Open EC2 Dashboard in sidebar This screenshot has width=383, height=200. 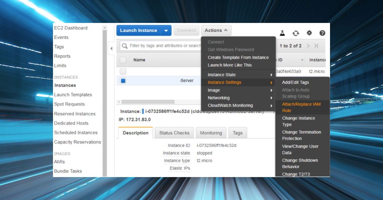71,28
